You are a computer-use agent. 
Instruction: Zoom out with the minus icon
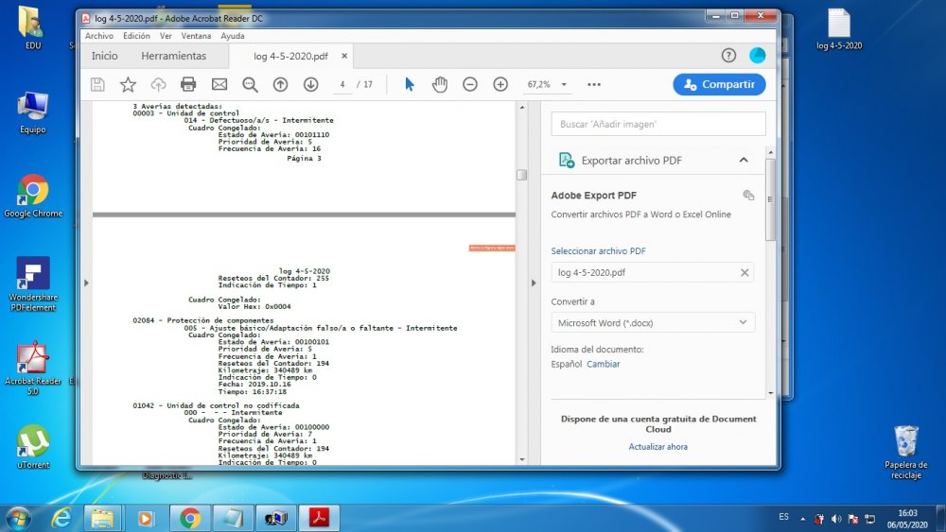pos(470,84)
